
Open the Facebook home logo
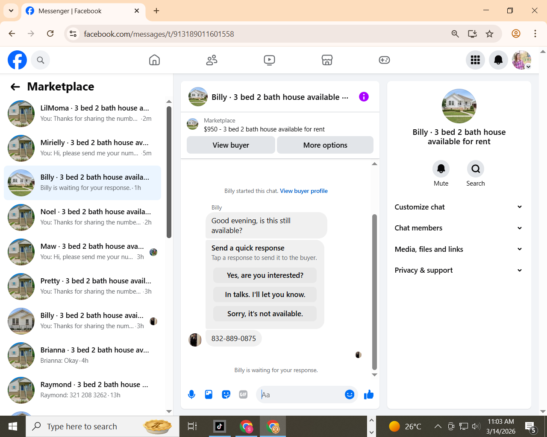click(17, 60)
